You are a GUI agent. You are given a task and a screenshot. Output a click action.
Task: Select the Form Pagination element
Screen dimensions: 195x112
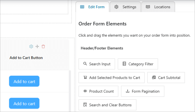(143, 91)
